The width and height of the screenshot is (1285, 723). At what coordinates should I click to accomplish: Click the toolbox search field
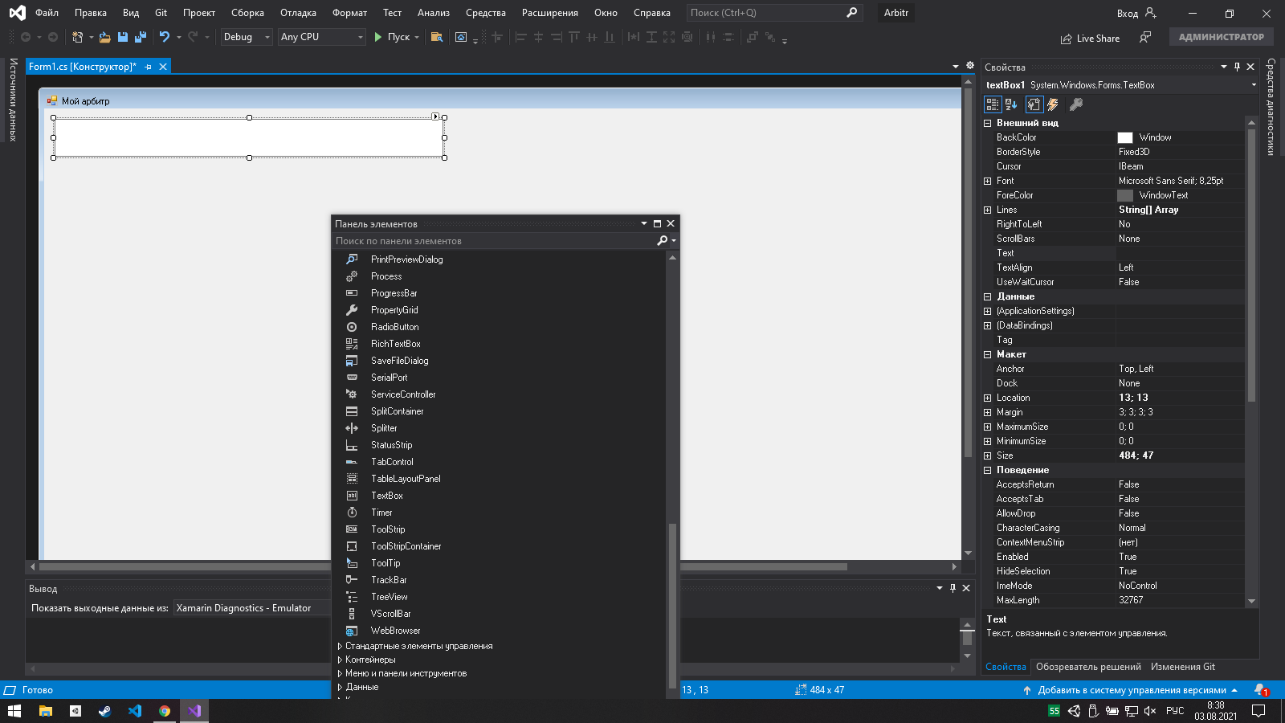coord(495,241)
